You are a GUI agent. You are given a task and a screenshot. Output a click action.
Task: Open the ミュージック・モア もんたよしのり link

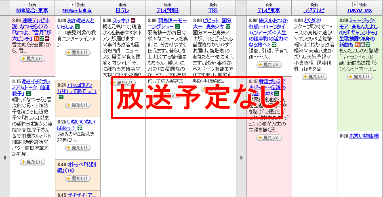click(359, 32)
